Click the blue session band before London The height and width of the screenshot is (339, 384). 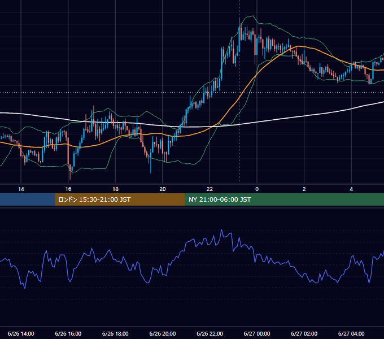[x=28, y=199]
